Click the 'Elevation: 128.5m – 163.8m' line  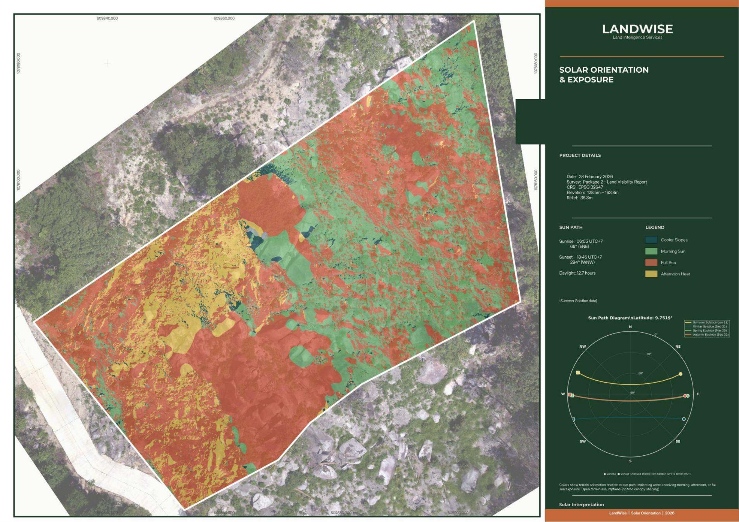593,193
